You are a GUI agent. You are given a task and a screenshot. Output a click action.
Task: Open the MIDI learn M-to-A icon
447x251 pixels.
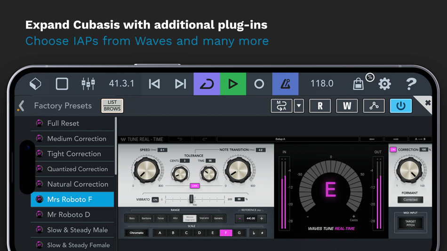click(281, 106)
